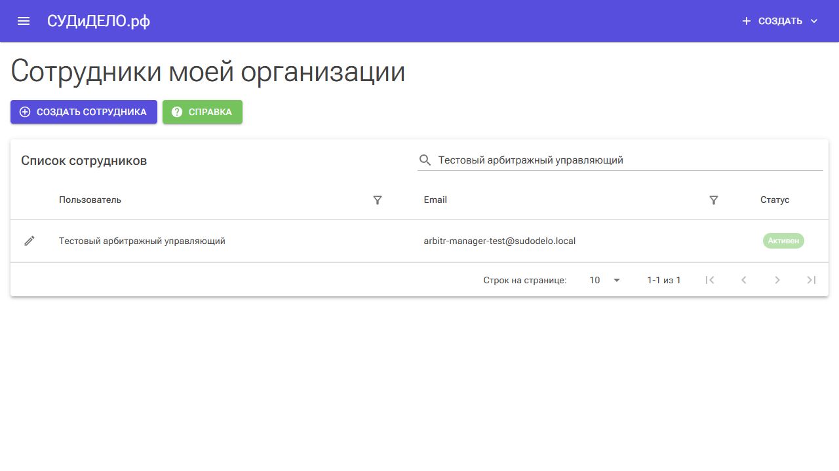The height and width of the screenshot is (471, 839).
Task: Focus the employee search input field
Action: [x=629, y=160]
